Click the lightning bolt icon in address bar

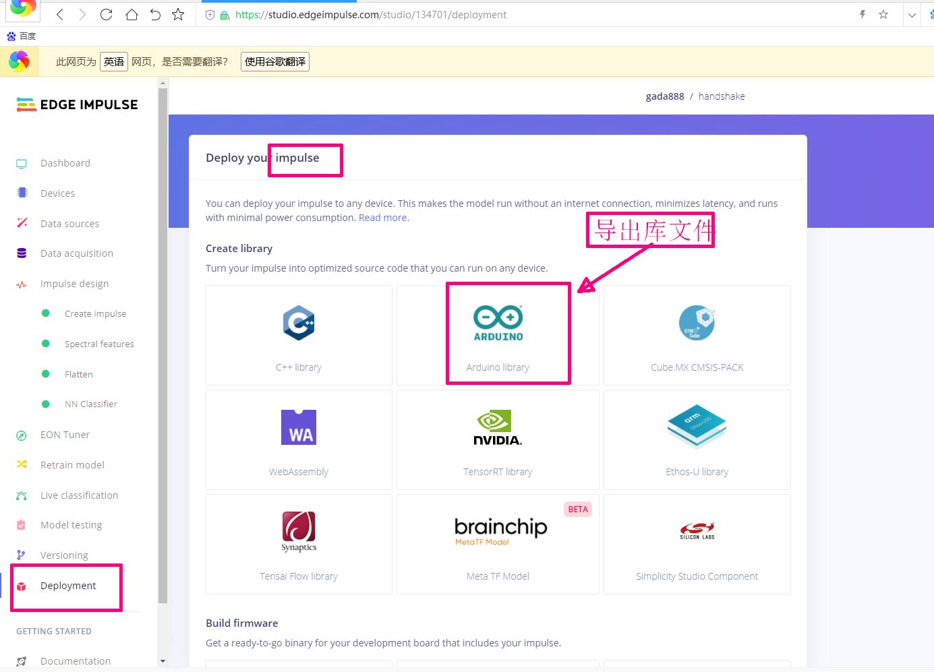(862, 14)
